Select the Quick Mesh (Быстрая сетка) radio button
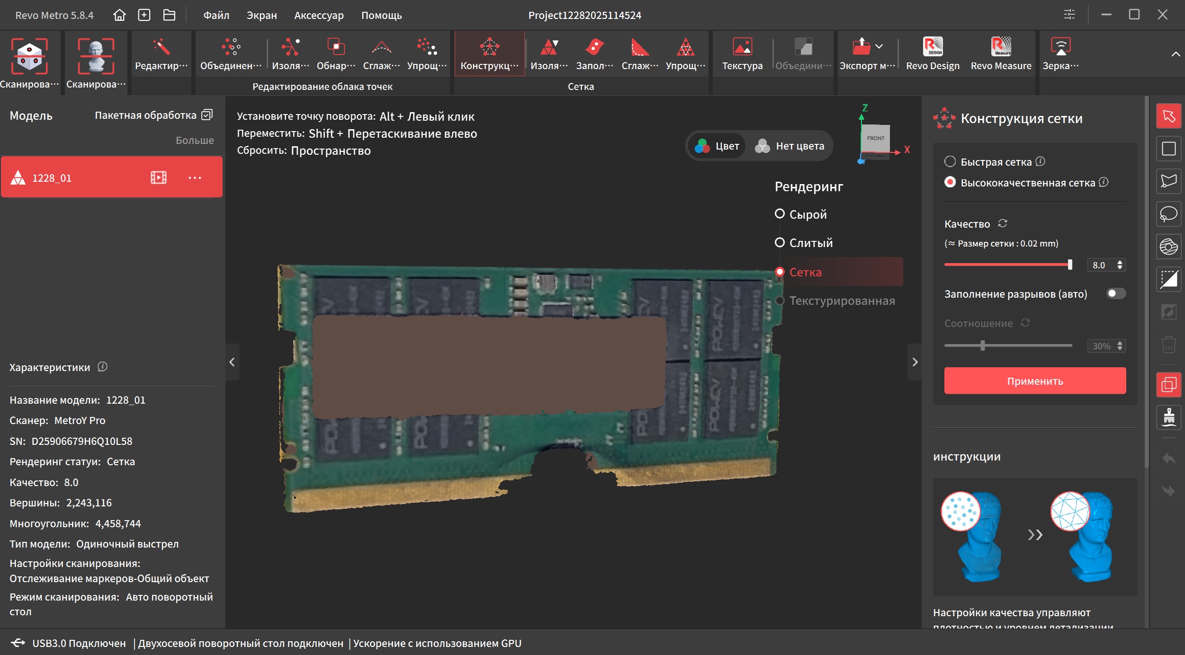1185x655 pixels. [x=950, y=162]
